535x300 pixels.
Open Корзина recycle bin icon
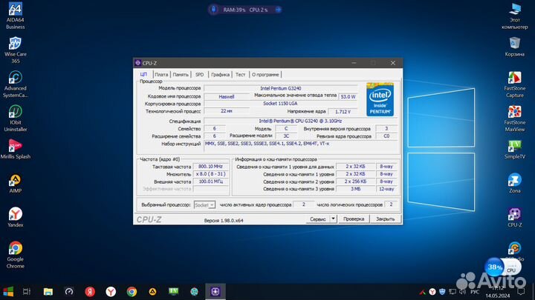[514, 47]
